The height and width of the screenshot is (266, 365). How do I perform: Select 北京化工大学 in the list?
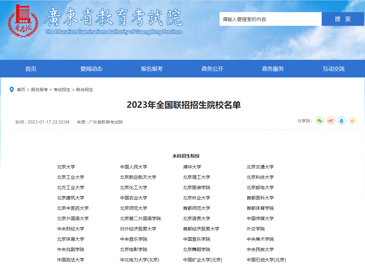[x=134, y=188]
